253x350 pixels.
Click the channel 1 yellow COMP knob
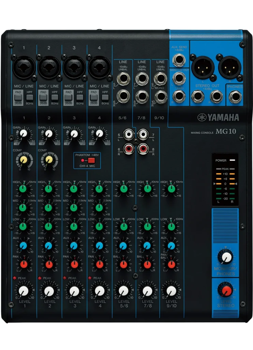coord(24,159)
